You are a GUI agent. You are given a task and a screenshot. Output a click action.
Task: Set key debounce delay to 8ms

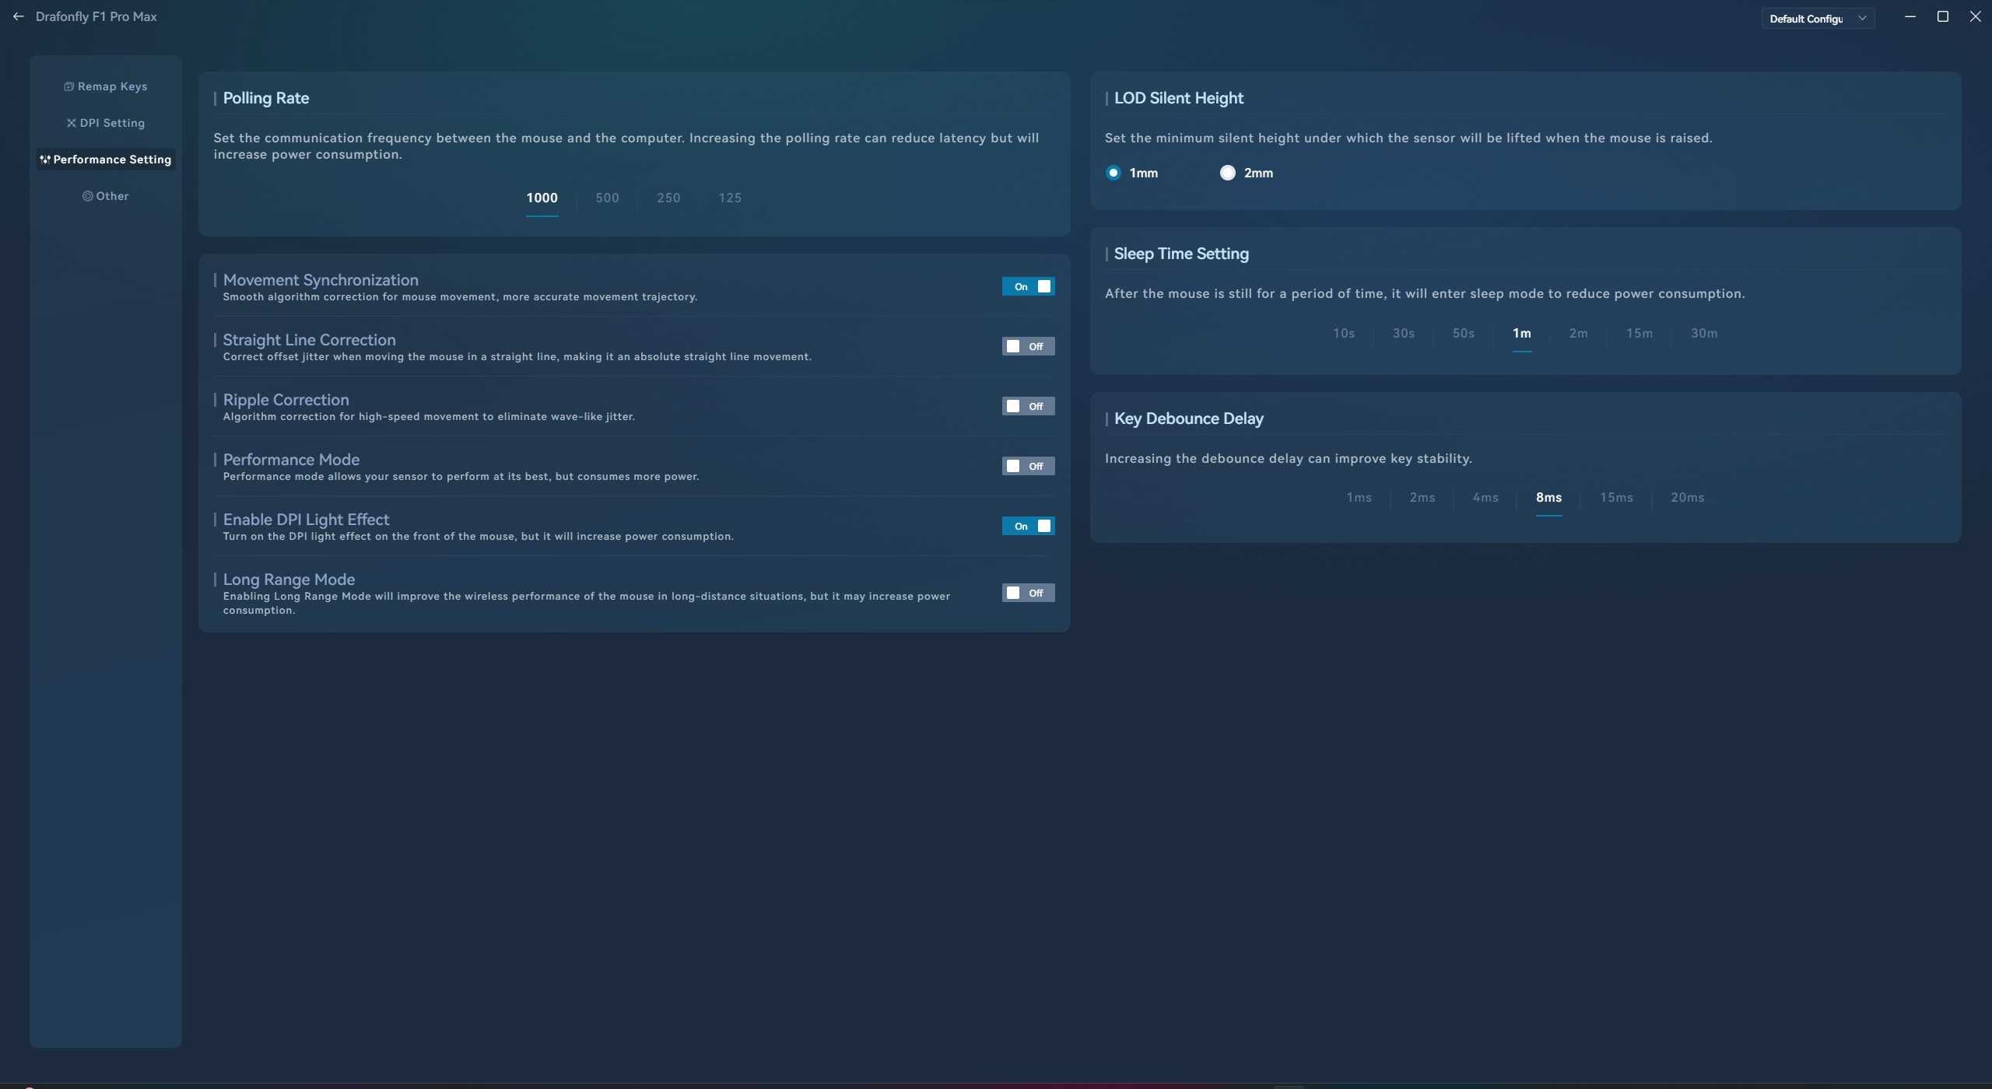point(1549,497)
